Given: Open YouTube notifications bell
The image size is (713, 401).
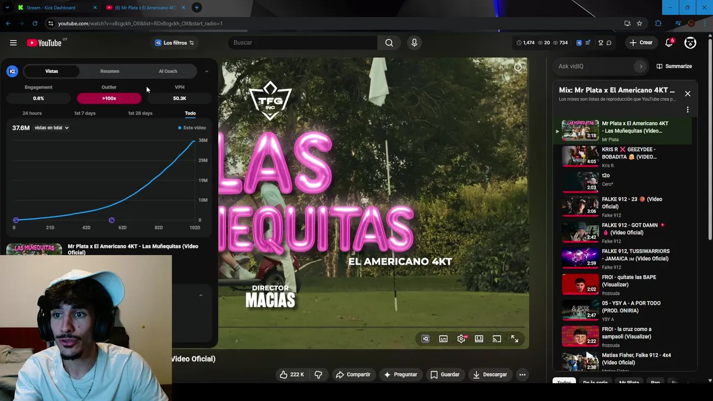Looking at the screenshot, I should click(669, 43).
